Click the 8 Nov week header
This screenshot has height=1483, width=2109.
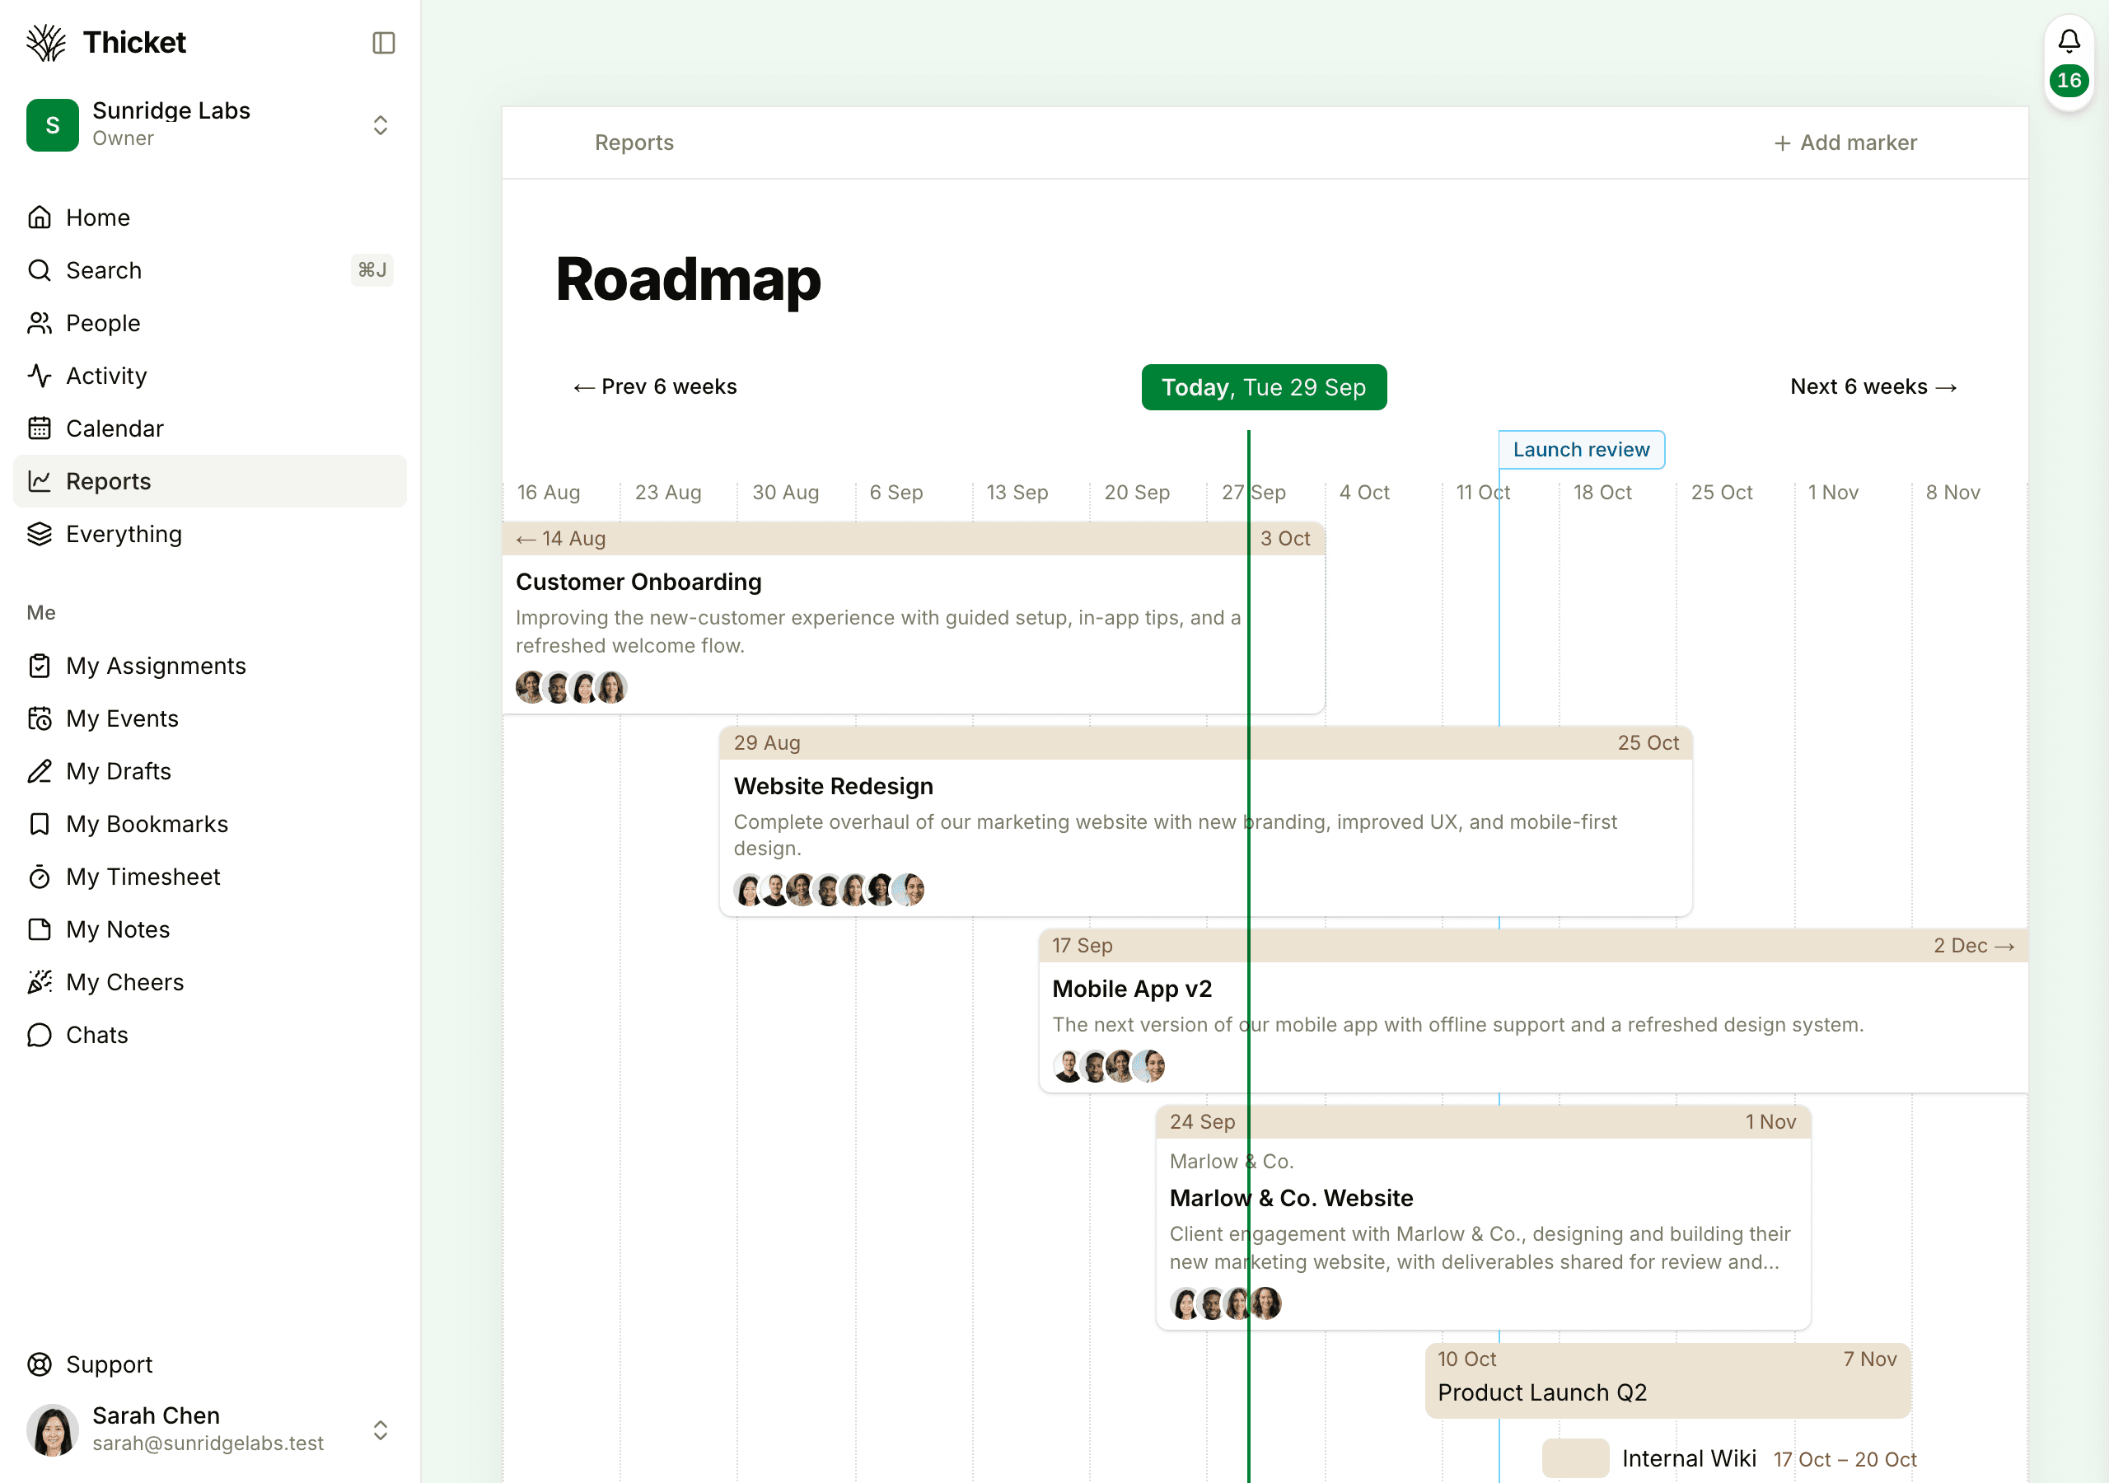pos(1952,493)
